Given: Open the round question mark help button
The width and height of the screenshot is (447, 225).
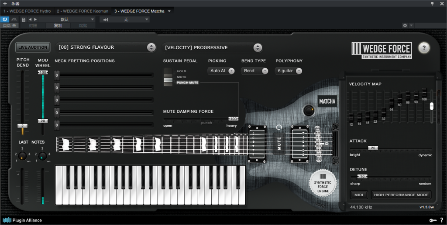Looking at the screenshot, I should (424, 48).
